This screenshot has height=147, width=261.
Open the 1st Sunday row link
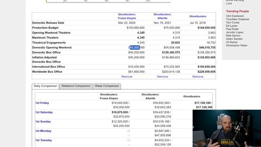[43, 122]
